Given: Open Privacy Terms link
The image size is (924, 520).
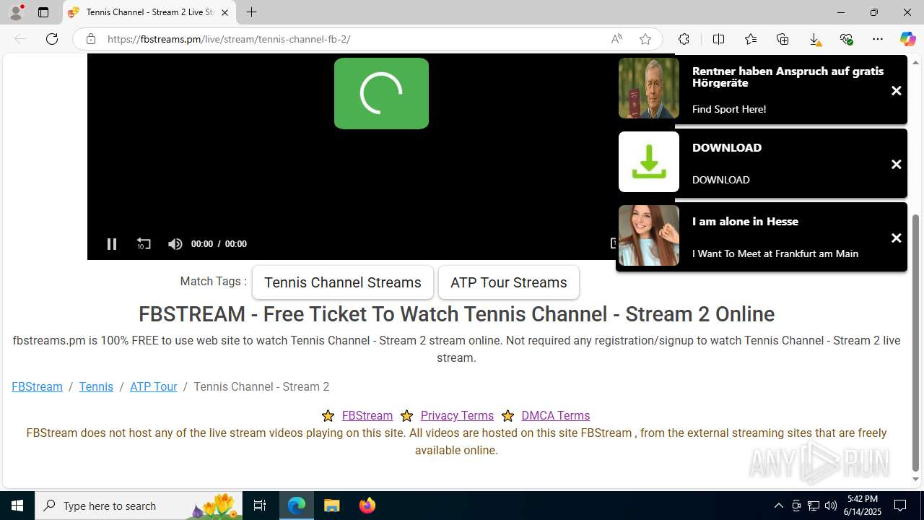Looking at the screenshot, I should 457,415.
